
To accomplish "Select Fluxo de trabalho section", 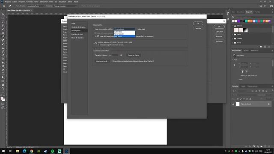I will coord(77,38).
